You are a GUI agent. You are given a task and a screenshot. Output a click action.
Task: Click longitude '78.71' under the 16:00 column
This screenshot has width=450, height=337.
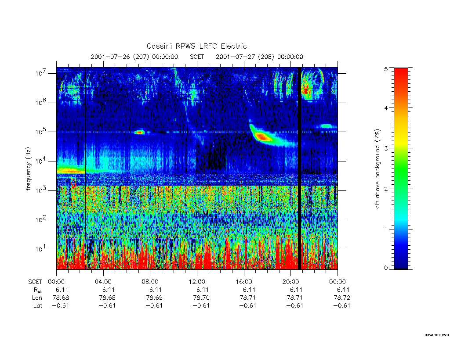[x=248, y=298]
